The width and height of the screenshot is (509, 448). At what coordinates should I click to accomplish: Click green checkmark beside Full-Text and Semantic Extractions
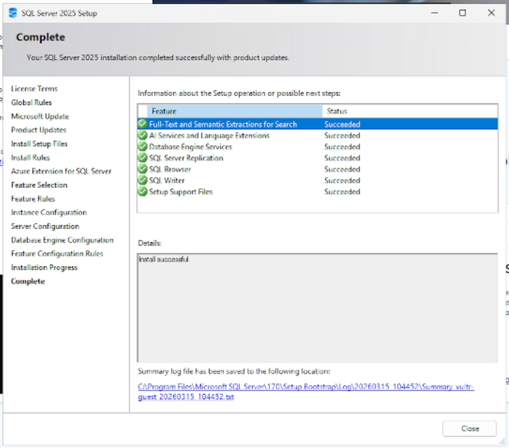click(142, 124)
